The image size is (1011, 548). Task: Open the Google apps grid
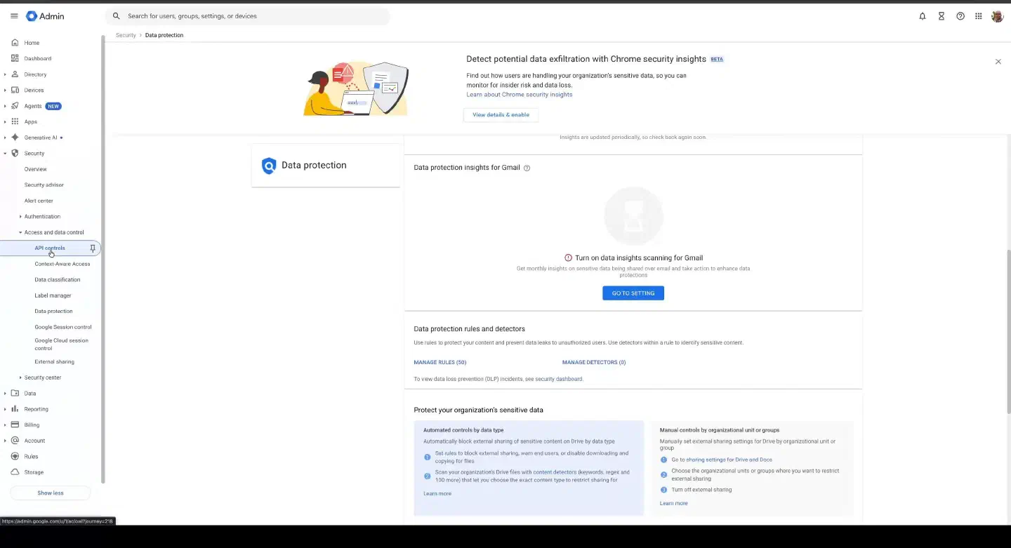point(979,16)
